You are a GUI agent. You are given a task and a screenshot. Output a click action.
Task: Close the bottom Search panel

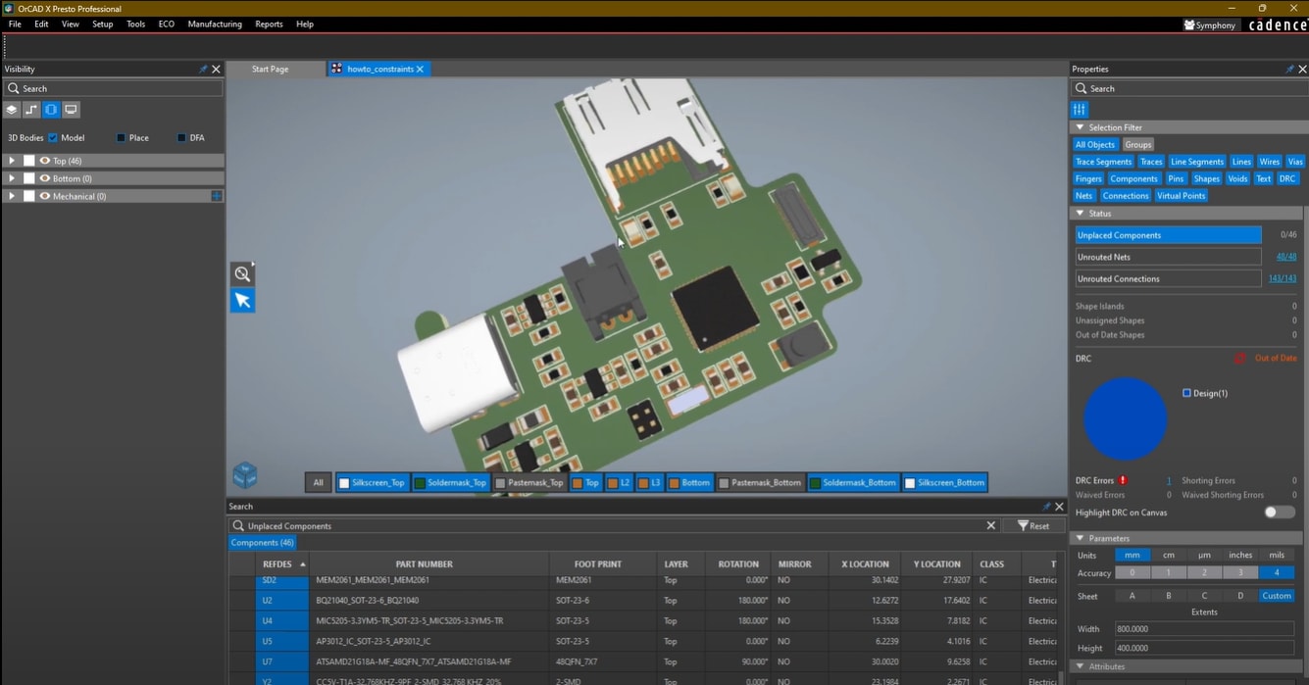click(x=1059, y=507)
